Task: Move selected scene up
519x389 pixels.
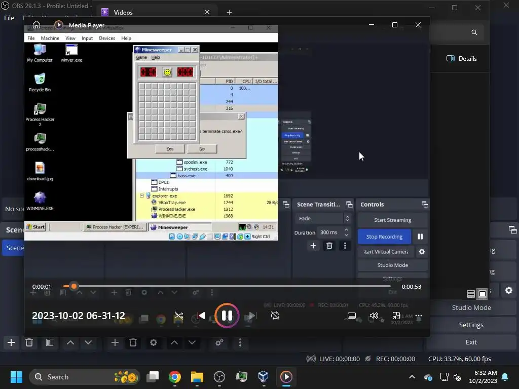Action: (70, 343)
